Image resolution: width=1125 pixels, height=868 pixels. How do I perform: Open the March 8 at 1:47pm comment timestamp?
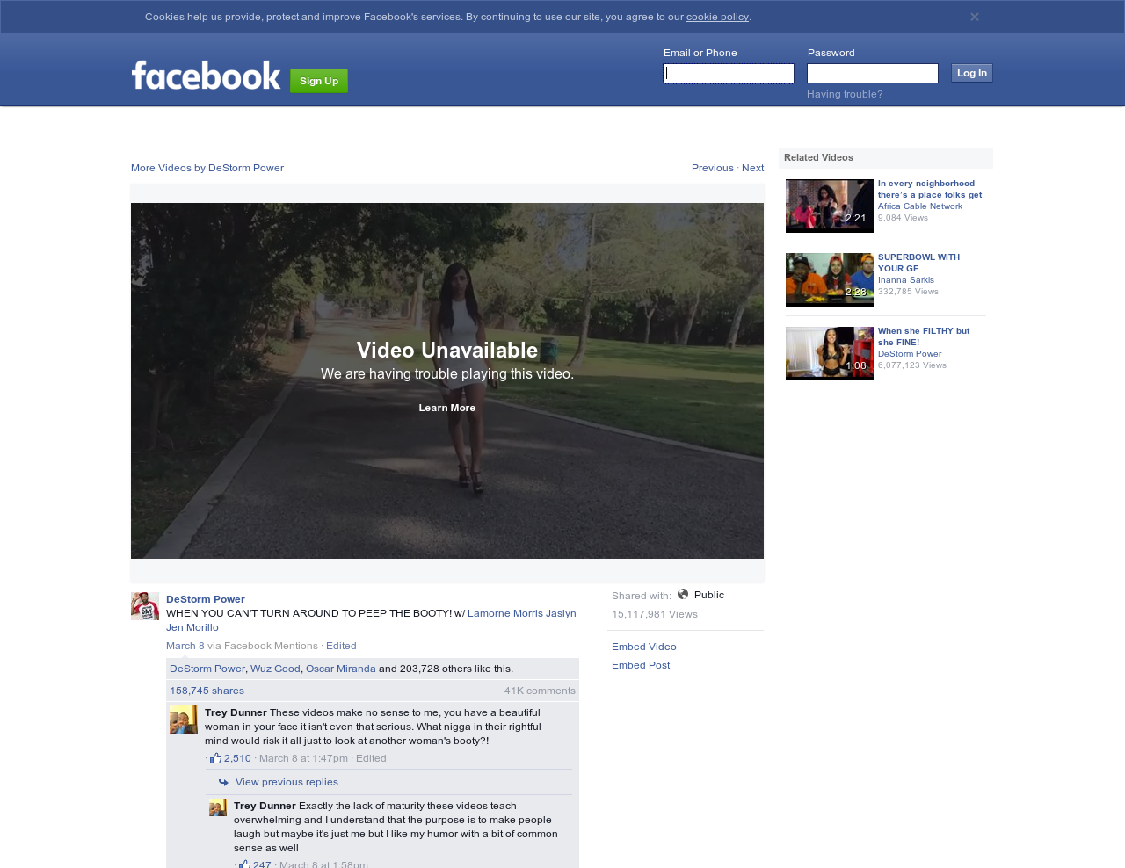tap(303, 758)
